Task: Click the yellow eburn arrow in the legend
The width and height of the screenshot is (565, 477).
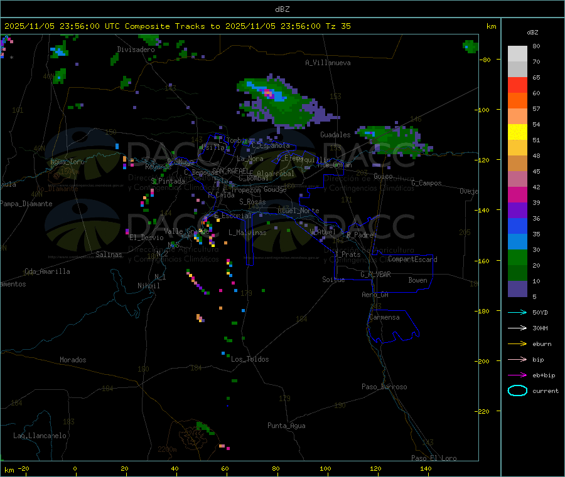Action: [517, 344]
